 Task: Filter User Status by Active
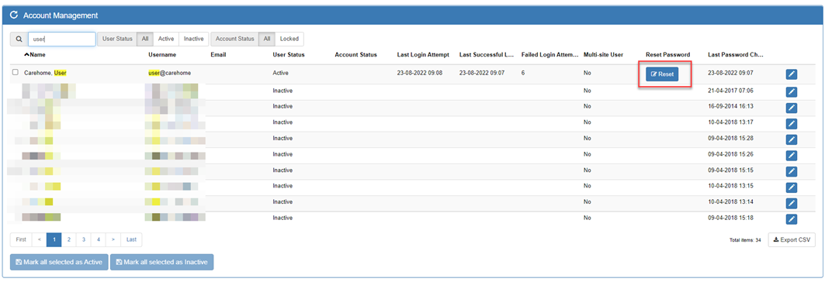pos(166,39)
